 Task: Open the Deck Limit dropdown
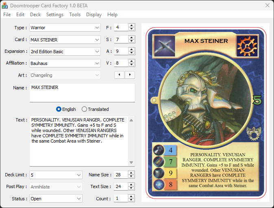point(56,175)
